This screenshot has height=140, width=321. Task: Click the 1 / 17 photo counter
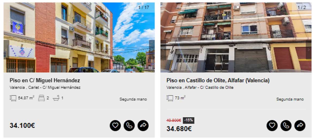click(x=144, y=7)
